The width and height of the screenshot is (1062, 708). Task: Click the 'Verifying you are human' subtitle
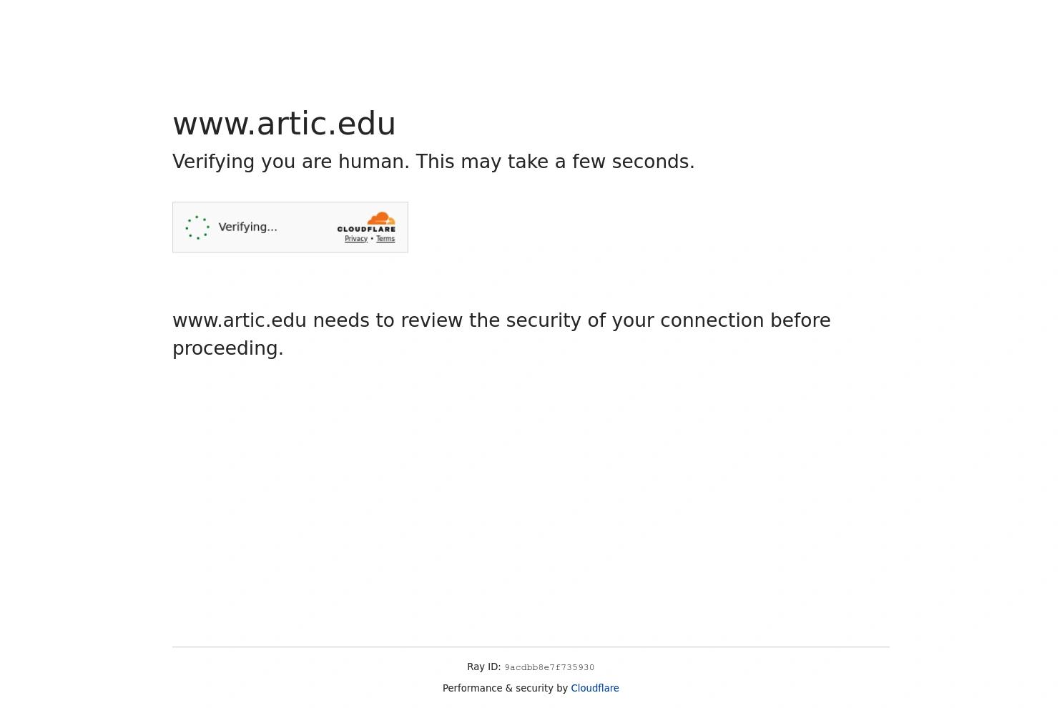point(290,162)
